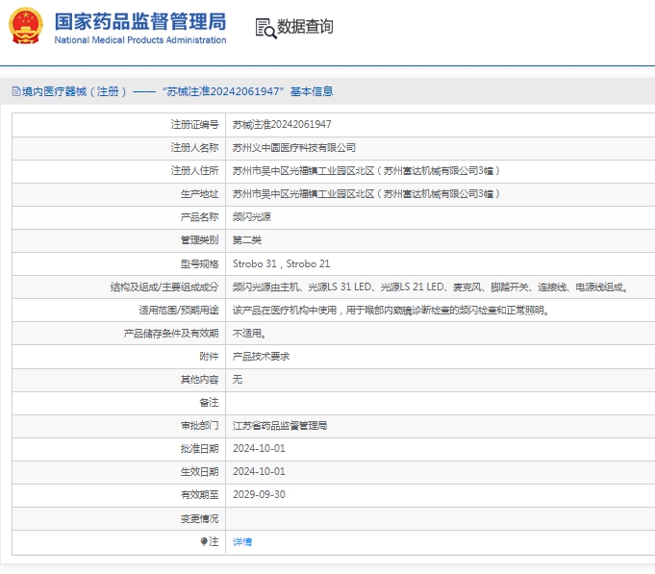Viewport: 655px width, 574px height.
Task: Click the national emblem logo
Action: click(26, 26)
